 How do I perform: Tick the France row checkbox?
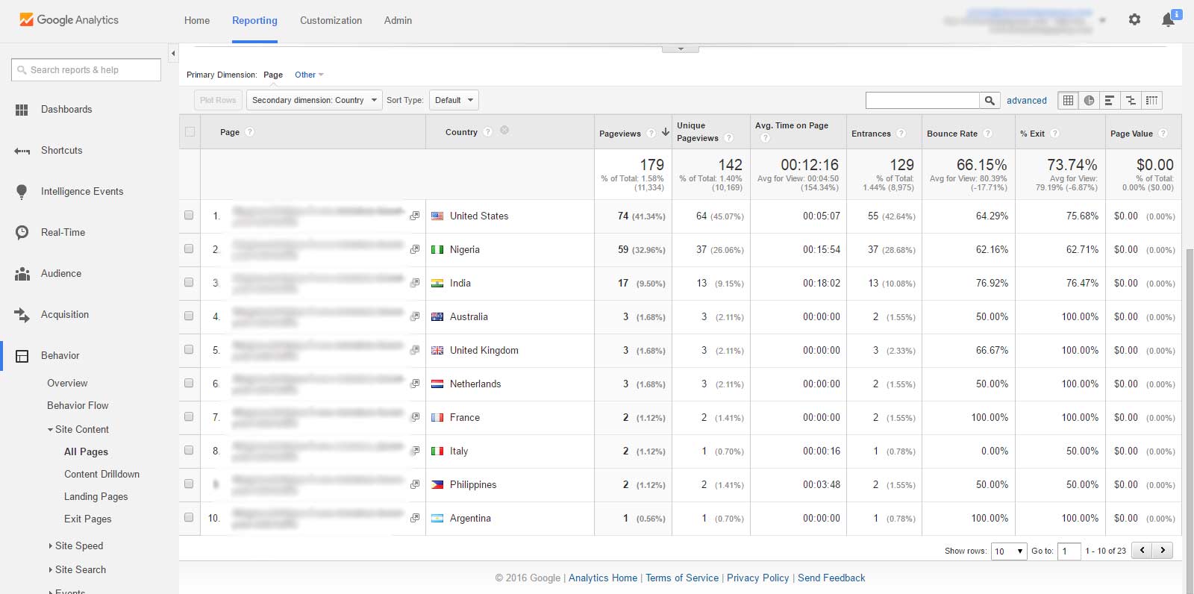click(x=189, y=416)
